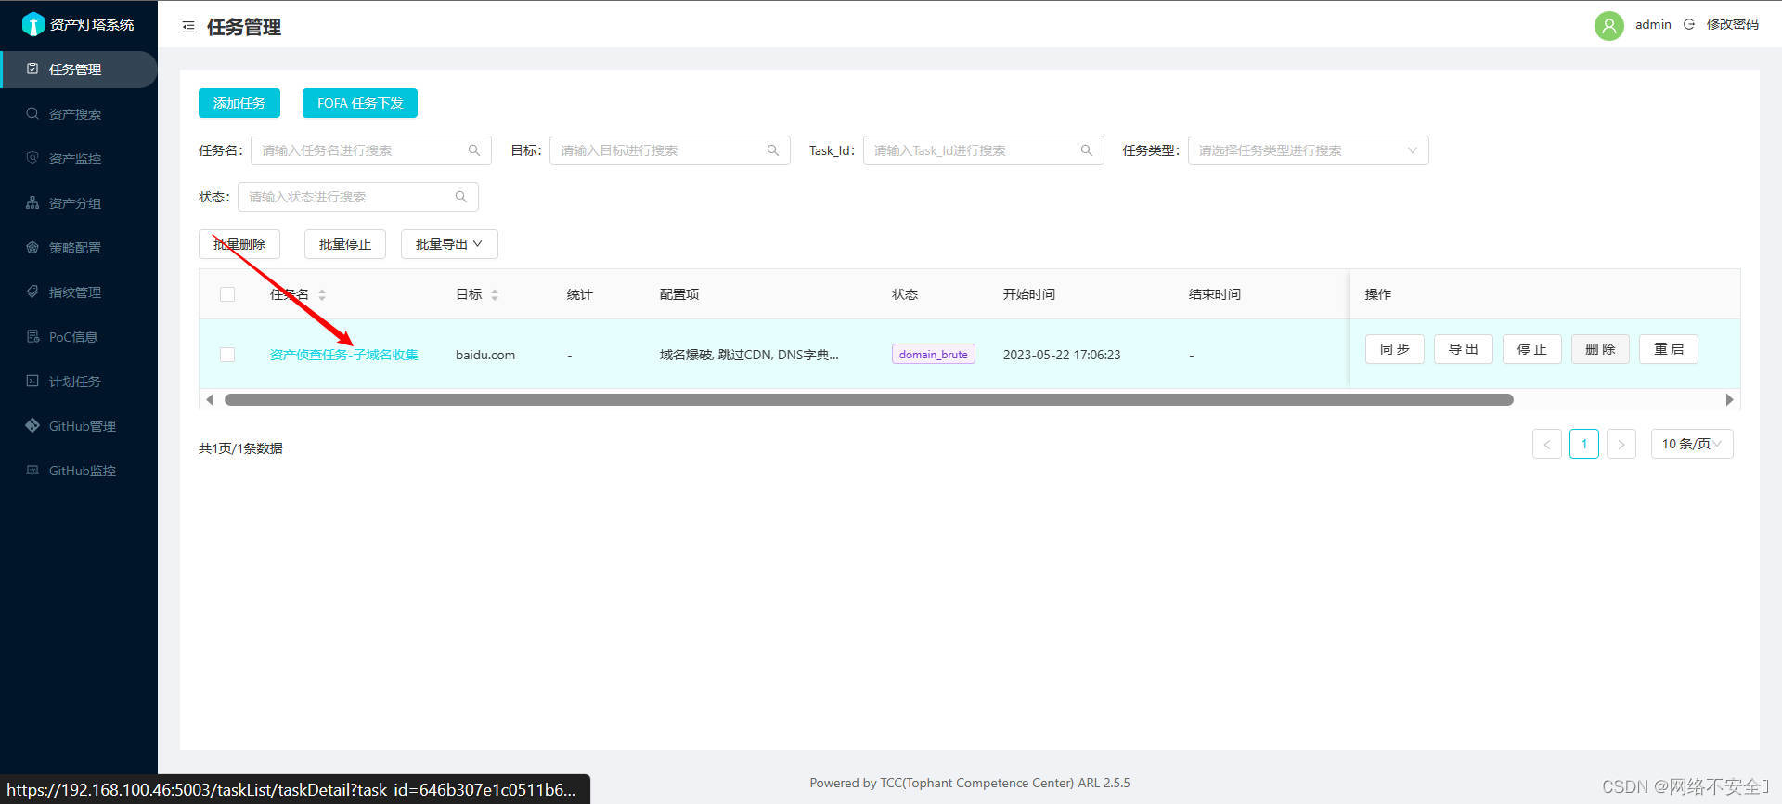
Task: Click the 同步 button in task row
Action: [1395, 349]
